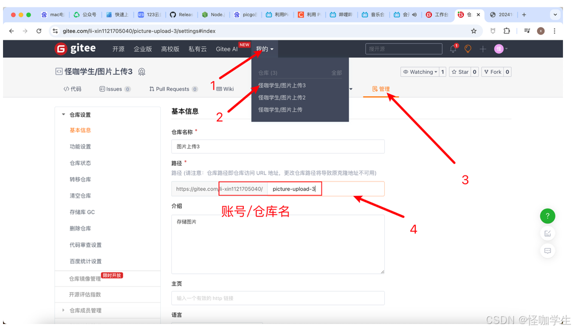The height and width of the screenshot is (330, 573).
Task: Open the tab search chevron in tab bar
Action: [555, 14]
